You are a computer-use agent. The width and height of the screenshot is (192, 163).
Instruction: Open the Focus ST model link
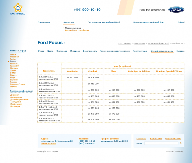pyautogui.click(x=14, y=66)
